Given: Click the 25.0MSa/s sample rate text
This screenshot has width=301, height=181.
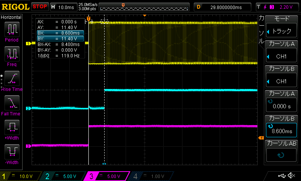Looking at the screenshot, I should 88,5.
